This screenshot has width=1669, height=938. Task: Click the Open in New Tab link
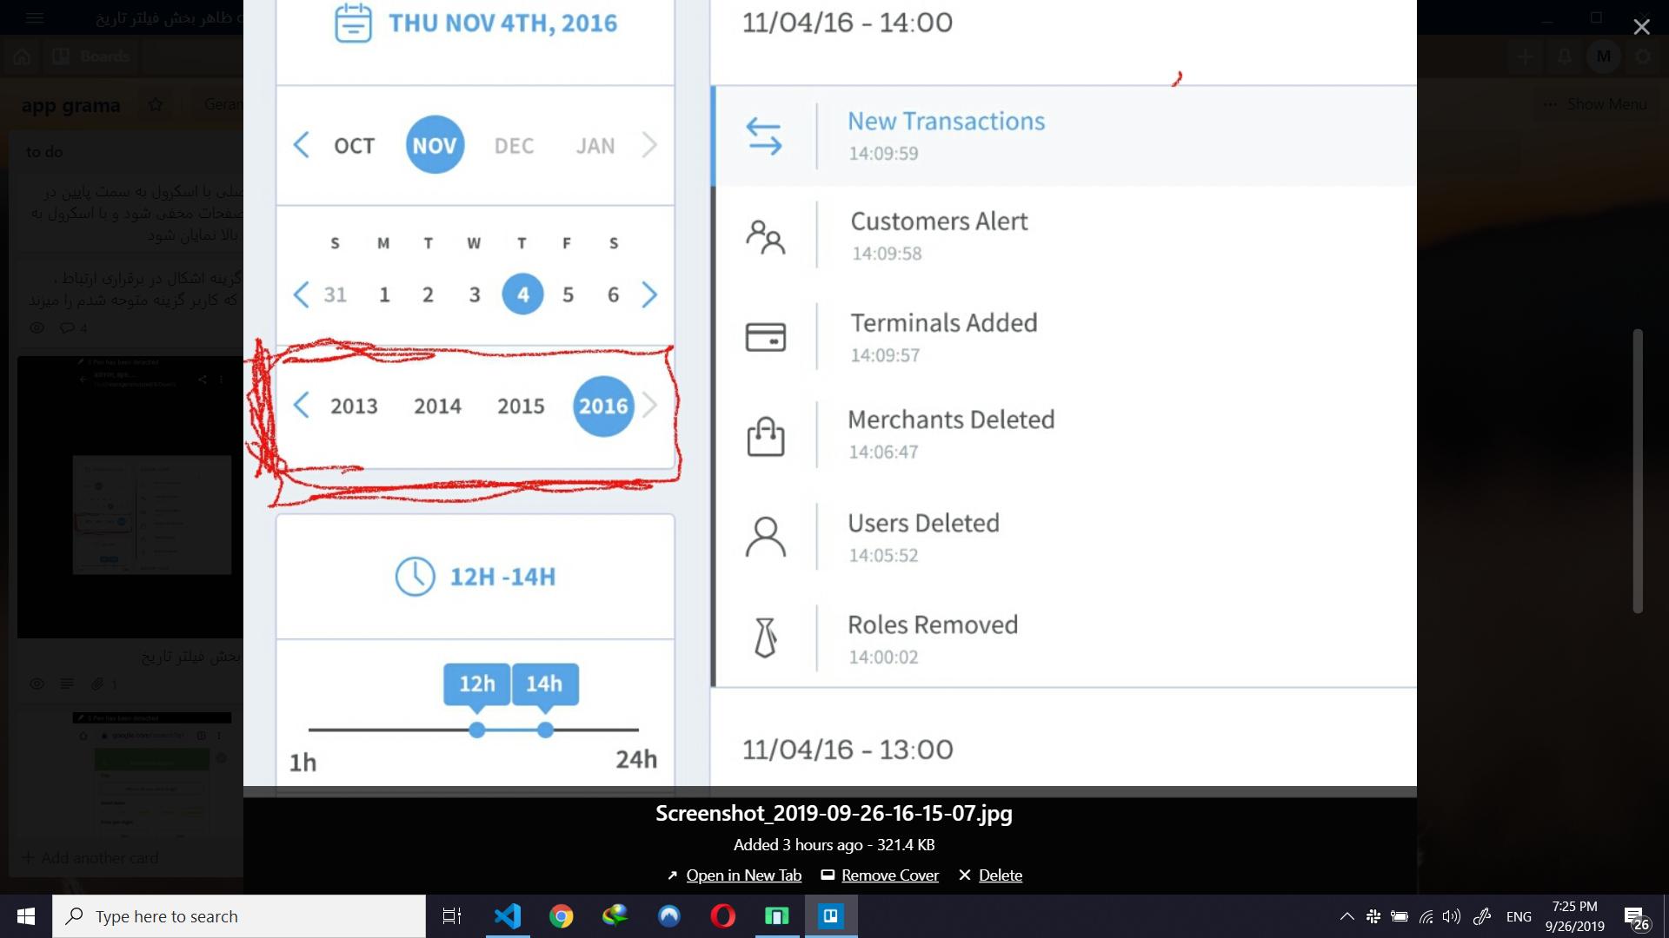(x=743, y=875)
